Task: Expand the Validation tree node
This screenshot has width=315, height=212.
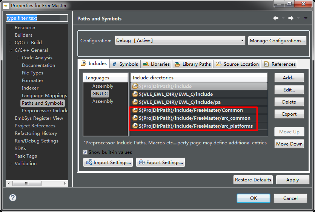Action: tap(10, 164)
